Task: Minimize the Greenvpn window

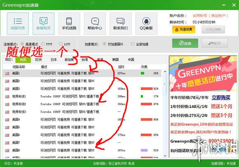Action: pos(224,5)
